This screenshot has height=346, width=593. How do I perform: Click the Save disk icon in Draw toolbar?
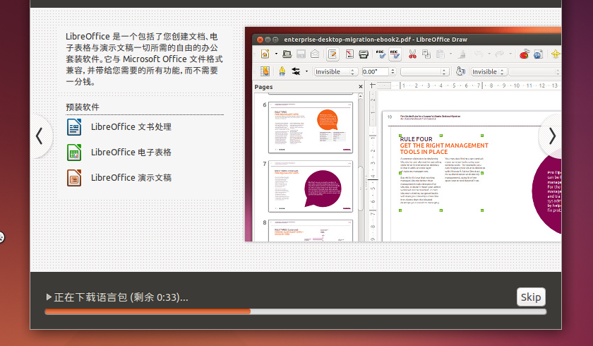coord(301,54)
